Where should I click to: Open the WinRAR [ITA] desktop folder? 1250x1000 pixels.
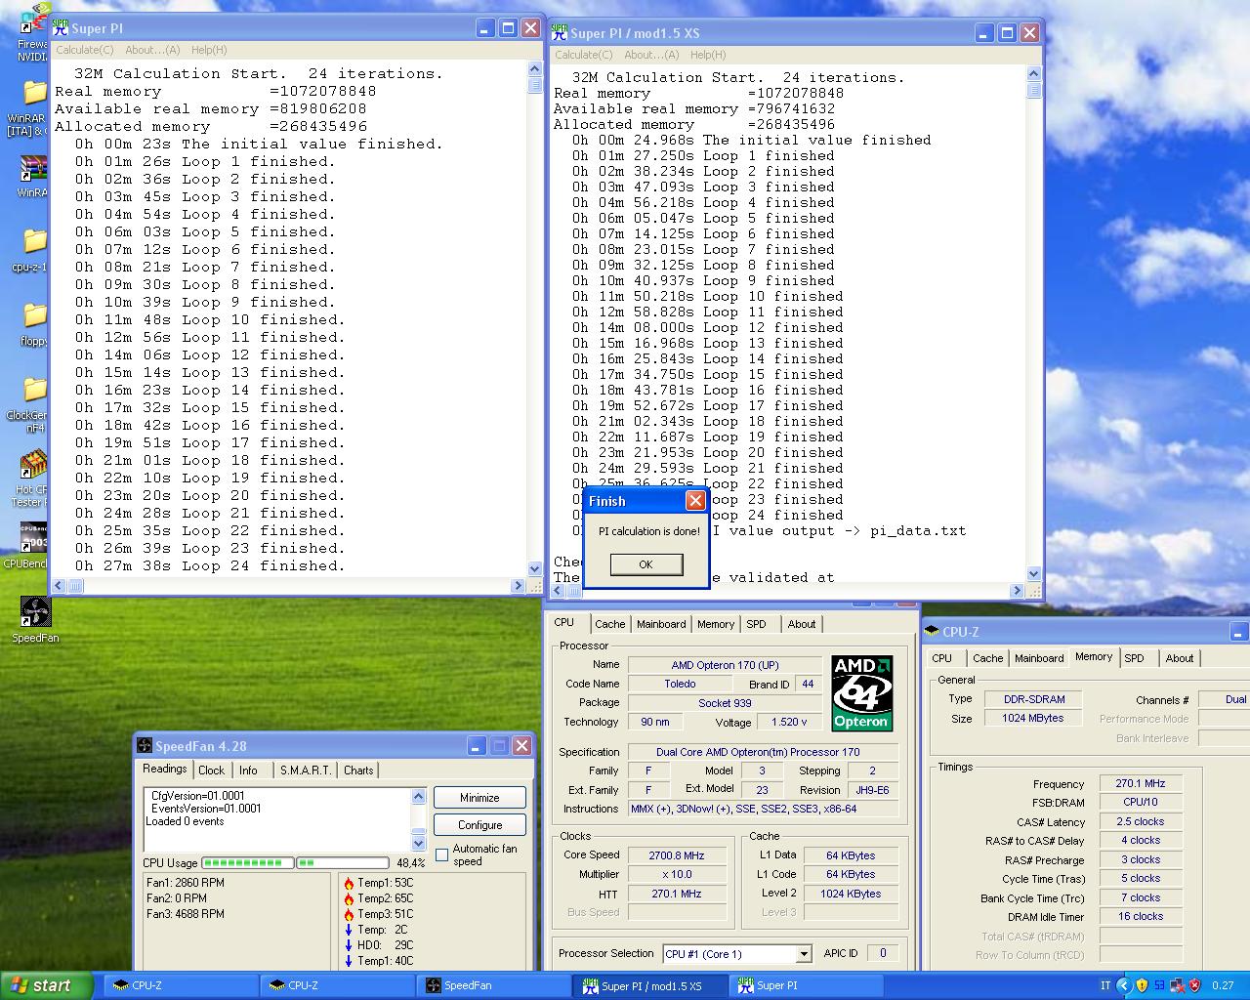tap(33, 93)
